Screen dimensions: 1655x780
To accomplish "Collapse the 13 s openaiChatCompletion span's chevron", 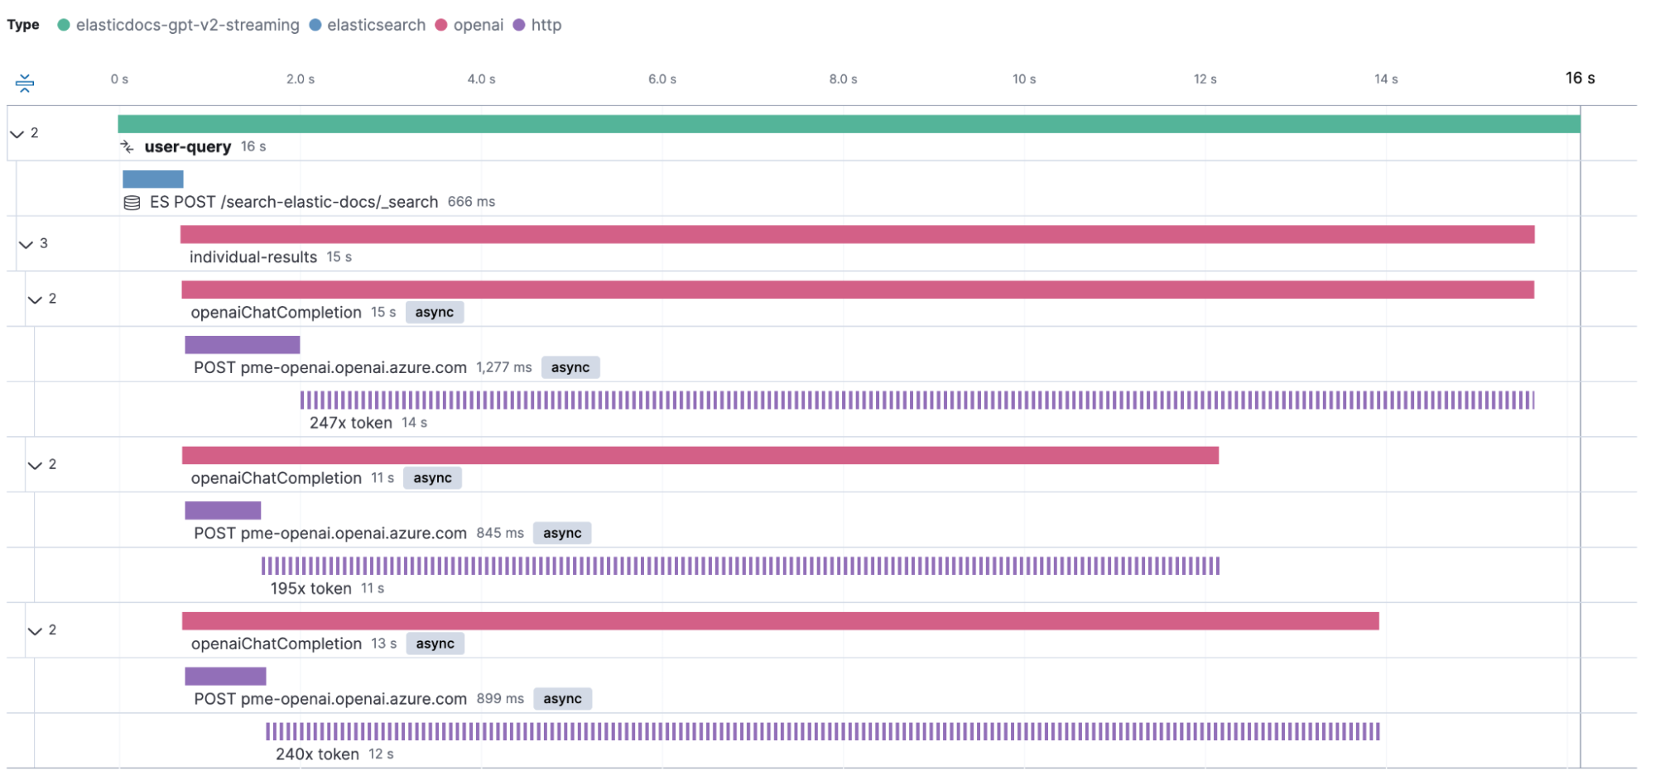I will tap(35, 630).
